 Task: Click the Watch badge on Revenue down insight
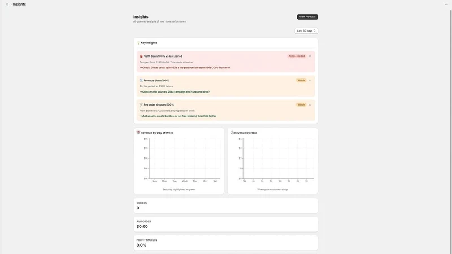point(301,80)
